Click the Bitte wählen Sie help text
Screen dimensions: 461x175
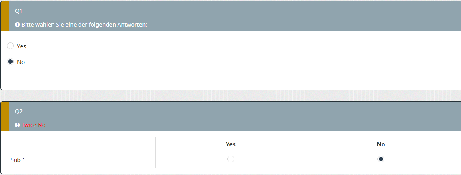(x=84, y=25)
